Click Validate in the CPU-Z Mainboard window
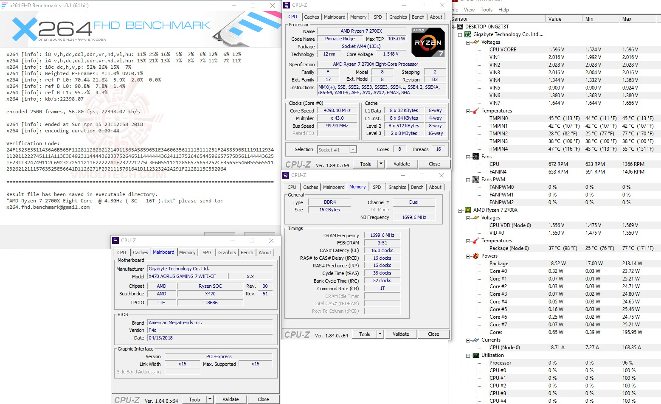This screenshot has height=404, width=661. click(x=231, y=399)
